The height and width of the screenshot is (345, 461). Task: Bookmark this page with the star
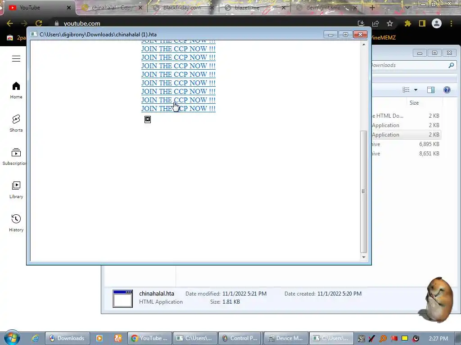[390, 23]
